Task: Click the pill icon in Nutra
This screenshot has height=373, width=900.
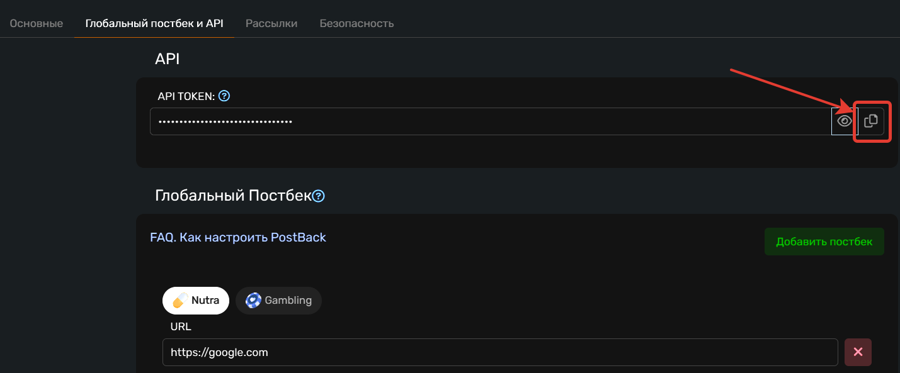Action: pyautogui.click(x=180, y=301)
